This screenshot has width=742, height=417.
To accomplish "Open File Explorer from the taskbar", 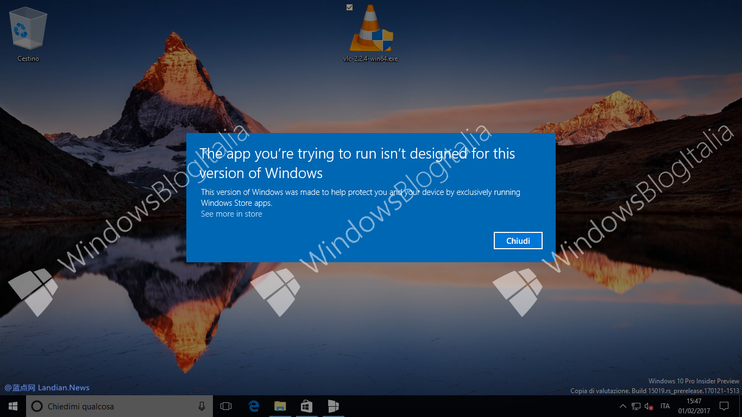I will coord(280,406).
